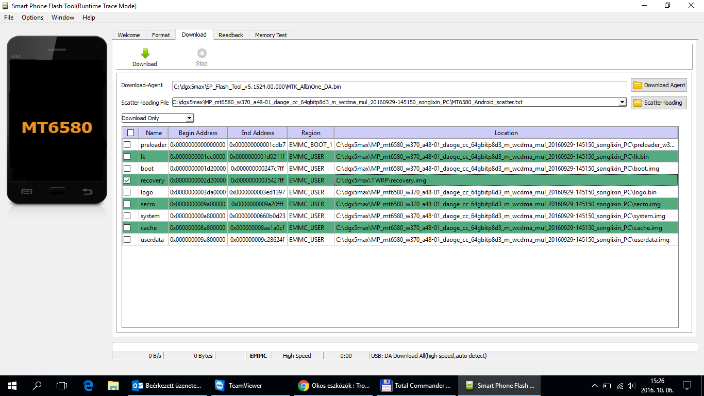Click the Download Agent folder button

[x=659, y=85]
